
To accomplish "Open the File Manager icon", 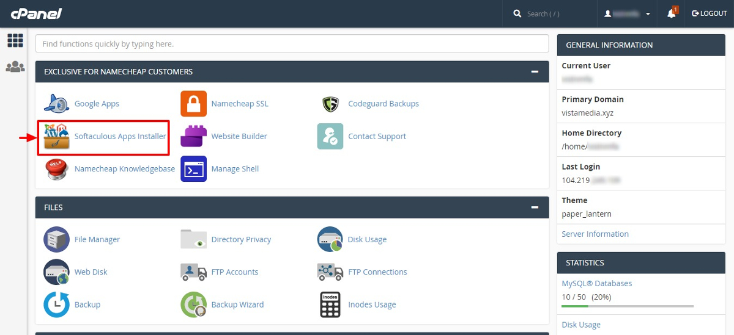I will [x=57, y=239].
